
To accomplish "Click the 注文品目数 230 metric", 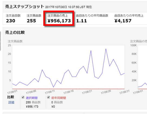I will tap(13, 18).
